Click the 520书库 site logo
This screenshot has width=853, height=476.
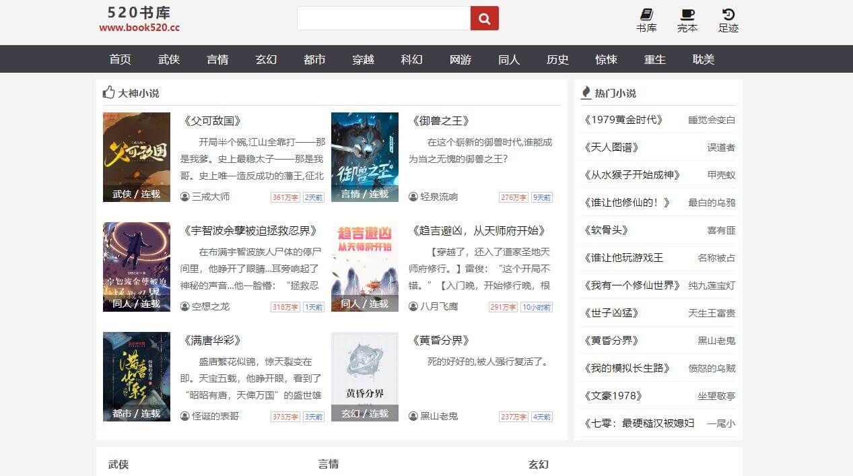coord(139,19)
